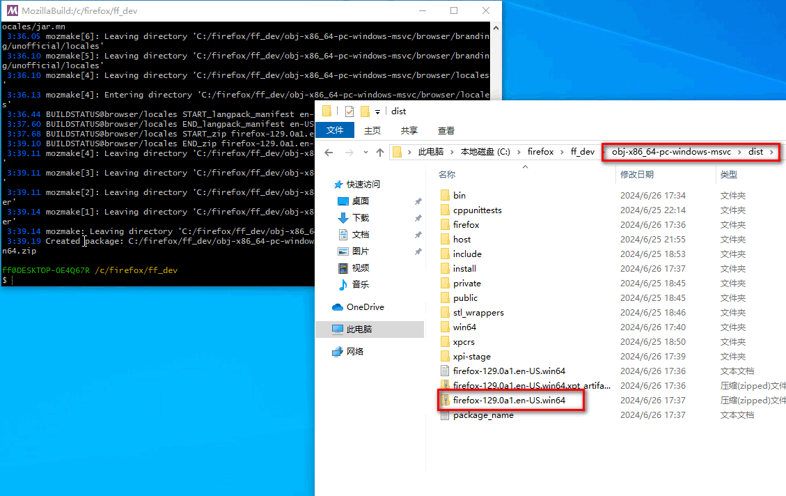Image resolution: width=786 pixels, height=496 pixels.
Task: Open 文档 in navigation pane
Action: (360, 235)
